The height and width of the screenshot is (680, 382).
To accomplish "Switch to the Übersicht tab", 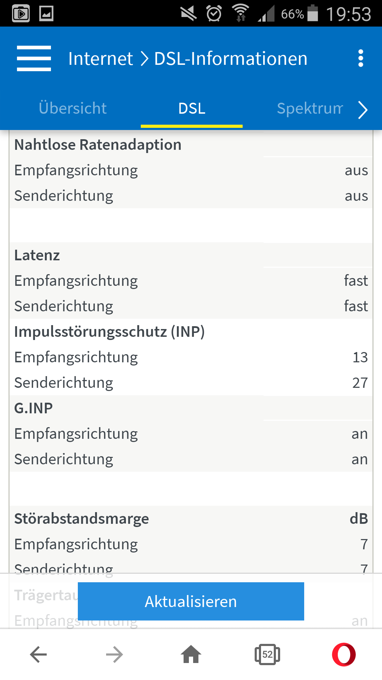I will tap(73, 108).
